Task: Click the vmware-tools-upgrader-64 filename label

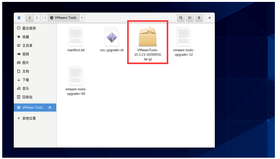Action: 76,91
